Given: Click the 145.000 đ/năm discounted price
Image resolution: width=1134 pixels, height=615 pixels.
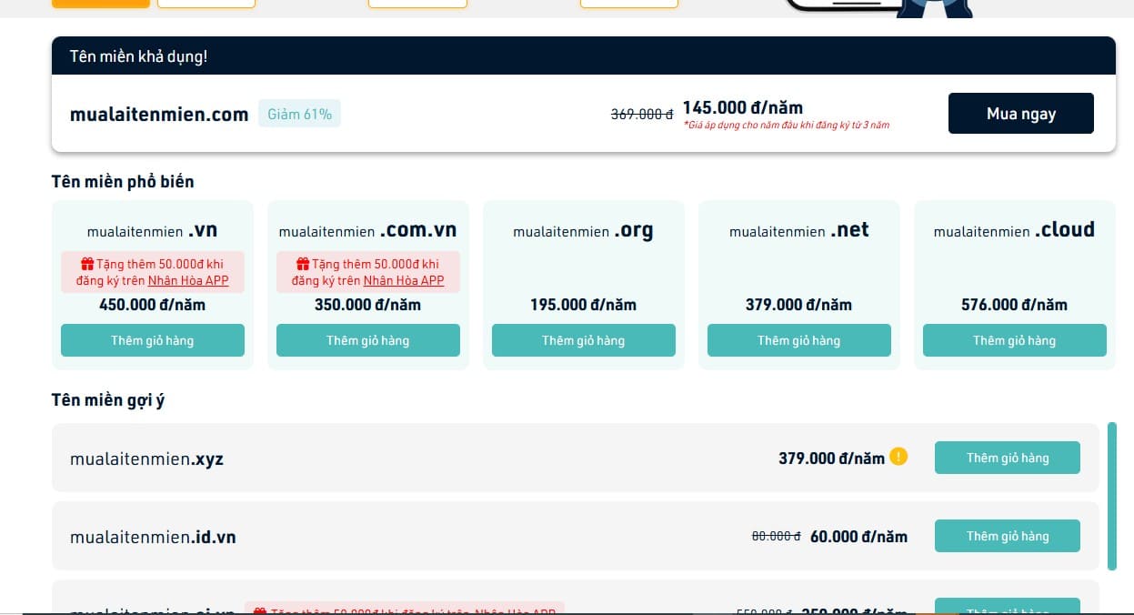Looking at the screenshot, I should point(742,107).
